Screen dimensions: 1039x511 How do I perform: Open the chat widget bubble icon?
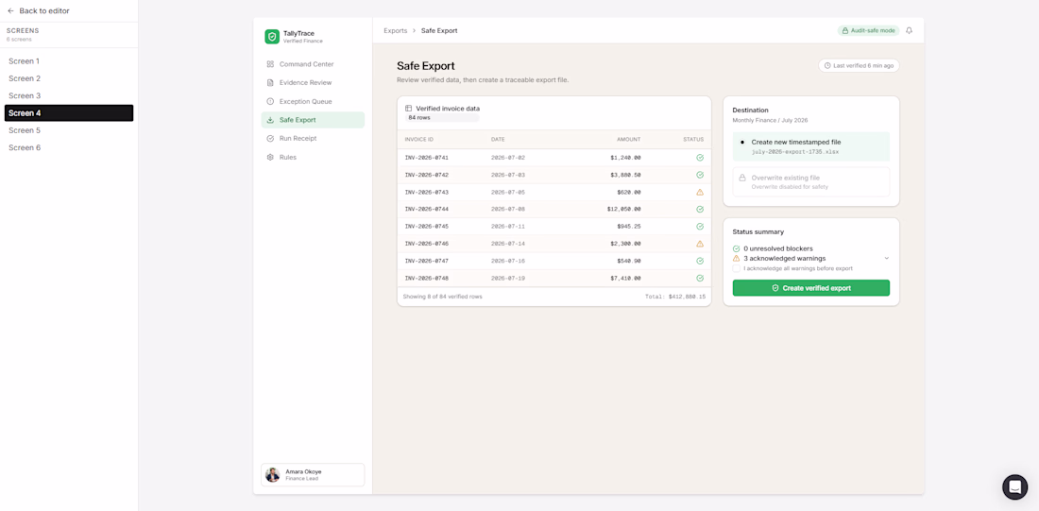(x=1014, y=487)
